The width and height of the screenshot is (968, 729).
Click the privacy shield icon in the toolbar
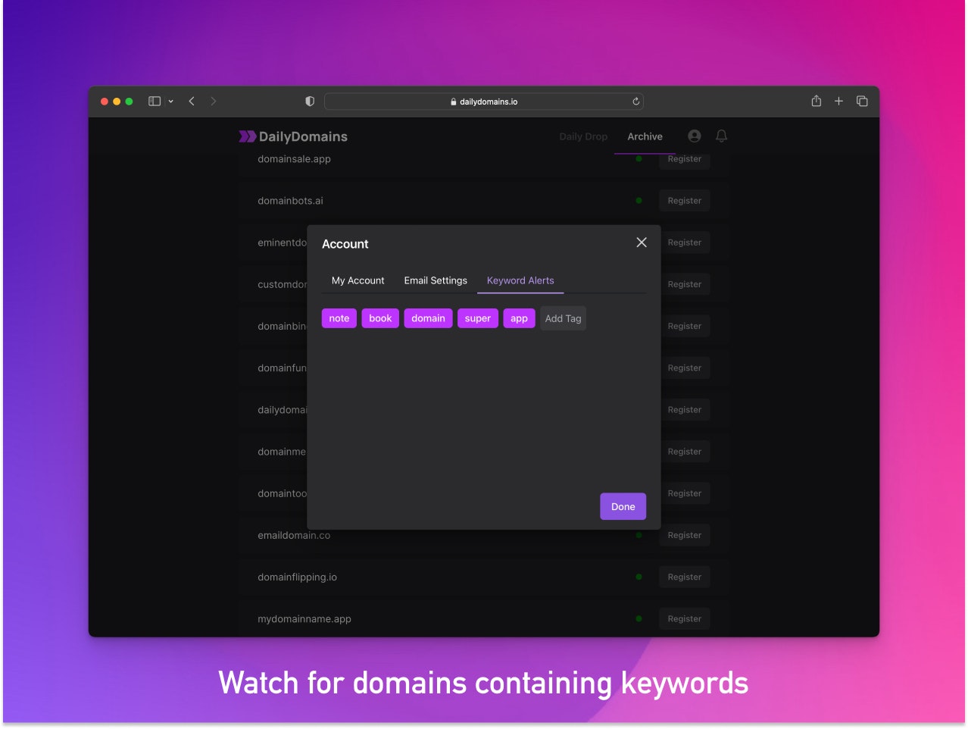[x=309, y=101]
